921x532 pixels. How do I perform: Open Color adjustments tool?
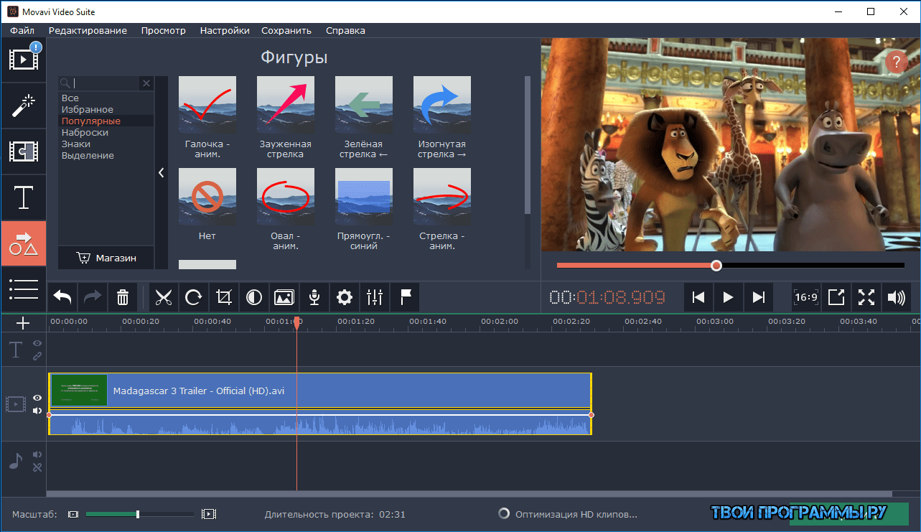click(x=254, y=297)
